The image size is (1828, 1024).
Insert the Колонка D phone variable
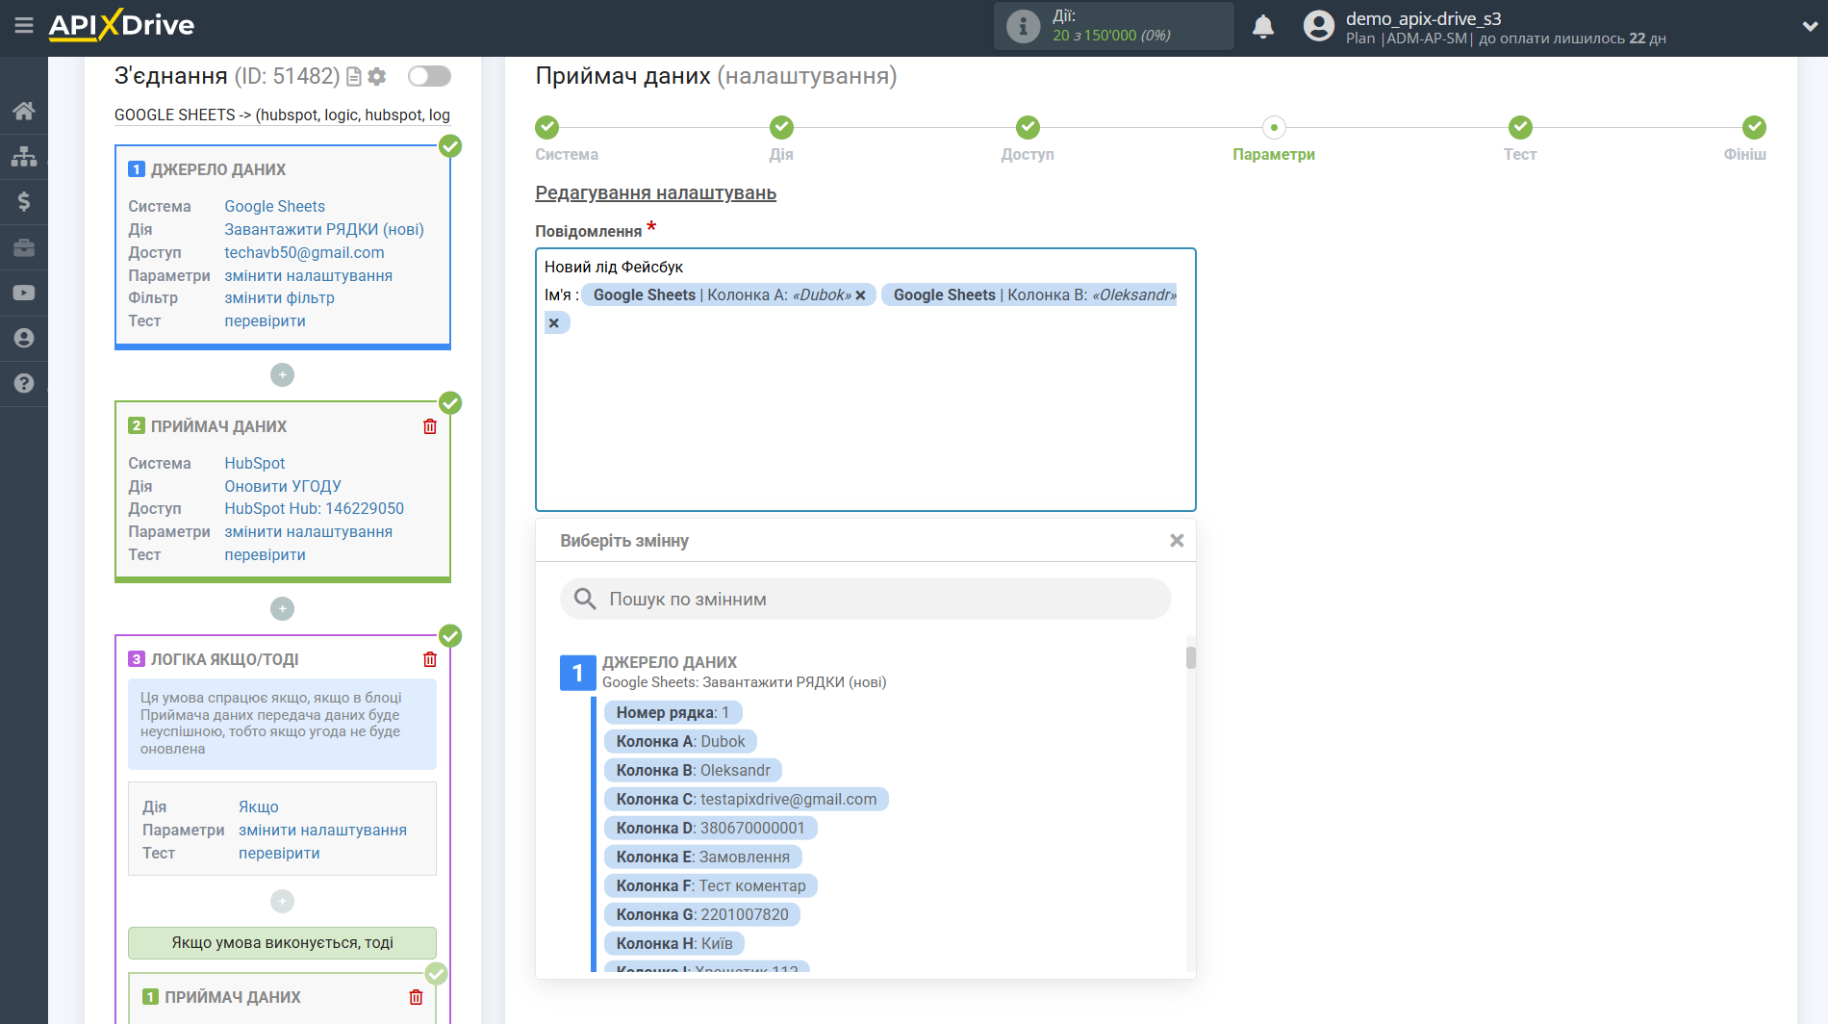point(711,828)
